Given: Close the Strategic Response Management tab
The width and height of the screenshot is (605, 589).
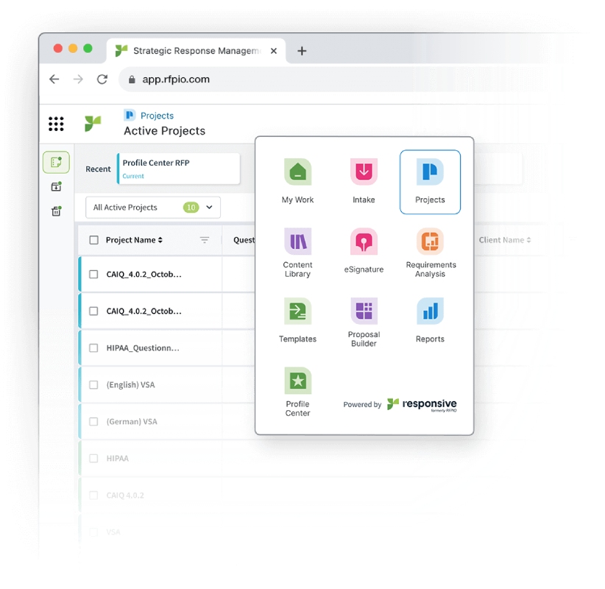Looking at the screenshot, I should pos(274,51).
